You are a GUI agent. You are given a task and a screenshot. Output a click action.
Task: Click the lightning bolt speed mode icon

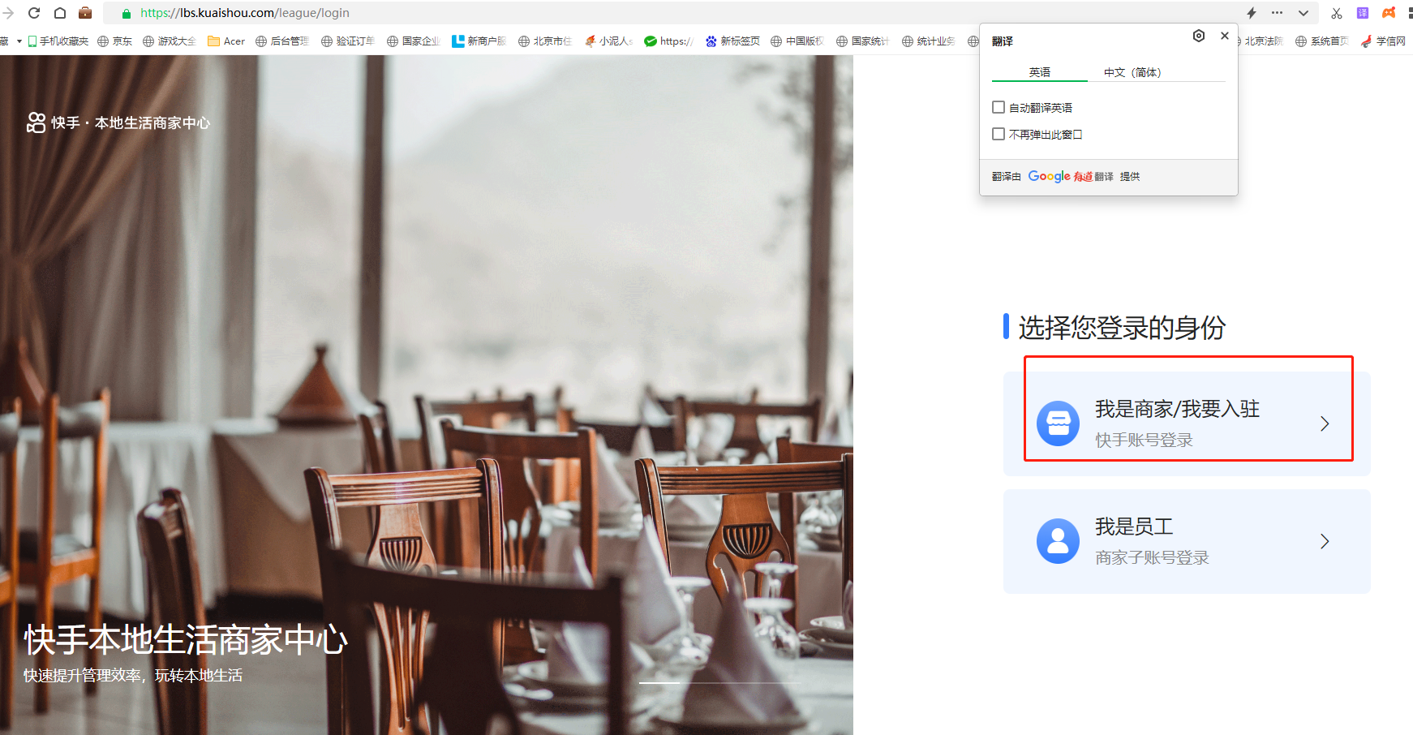[x=1252, y=13]
